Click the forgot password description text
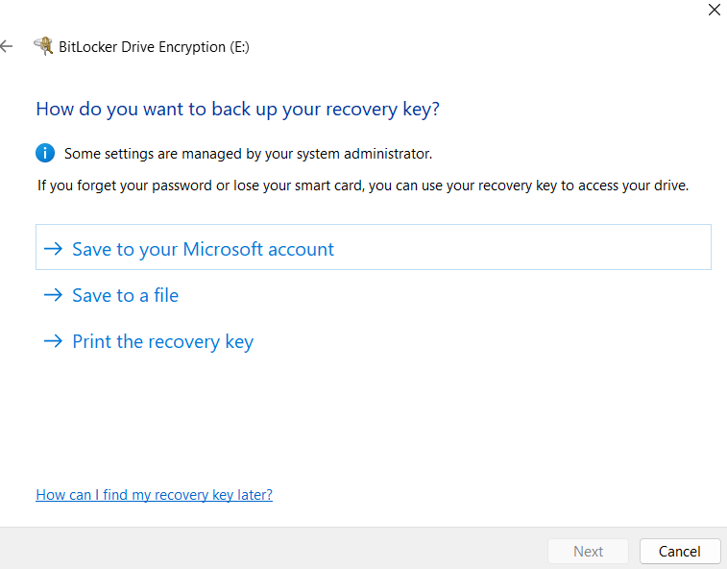This screenshot has width=727, height=569. [362, 185]
